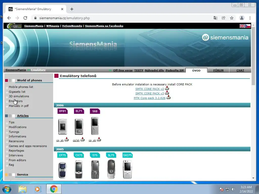Select the teal S75 model badge
Image resolution: width=259 pixels, height=194 pixels.
(x=95, y=155)
